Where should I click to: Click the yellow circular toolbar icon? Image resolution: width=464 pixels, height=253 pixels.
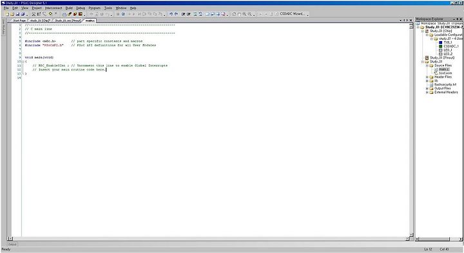50,13
